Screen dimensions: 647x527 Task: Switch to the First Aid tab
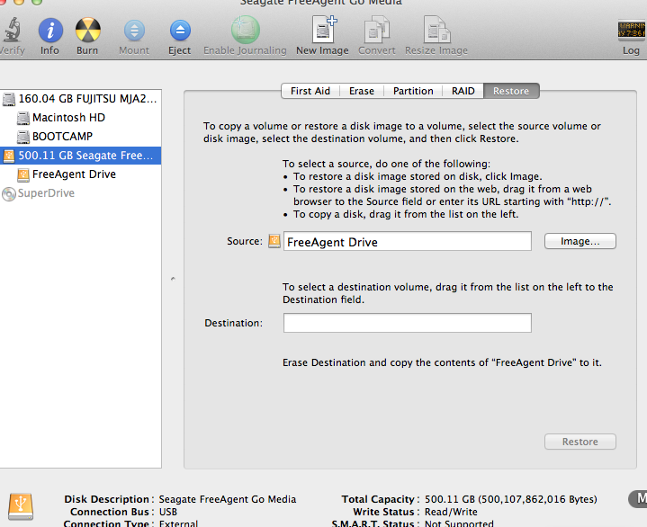click(310, 91)
